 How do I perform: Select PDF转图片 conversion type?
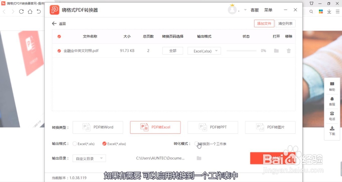[x=270, y=127]
